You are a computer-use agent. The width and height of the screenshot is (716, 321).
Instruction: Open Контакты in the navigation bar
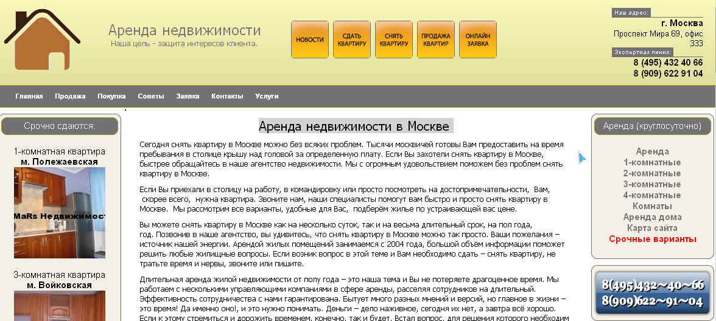(227, 96)
